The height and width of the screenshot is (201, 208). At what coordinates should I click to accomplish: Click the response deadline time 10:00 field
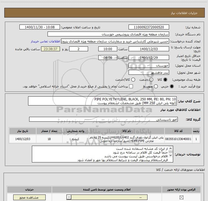click(108, 49)
